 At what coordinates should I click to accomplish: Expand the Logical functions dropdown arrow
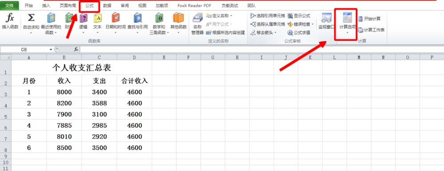coord(83,33)
